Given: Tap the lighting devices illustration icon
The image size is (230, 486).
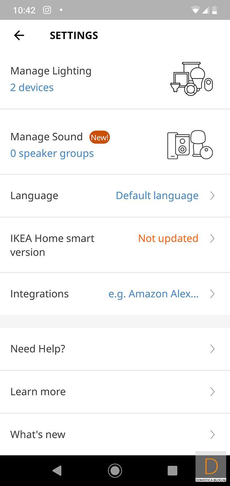Looking at the screenshot, I should coord(191,79).
